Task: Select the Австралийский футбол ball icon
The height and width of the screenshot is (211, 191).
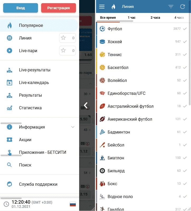Action: pyautogui.click(x=102, y=106)
